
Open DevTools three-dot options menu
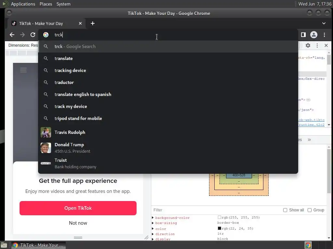tap(317, 45)
